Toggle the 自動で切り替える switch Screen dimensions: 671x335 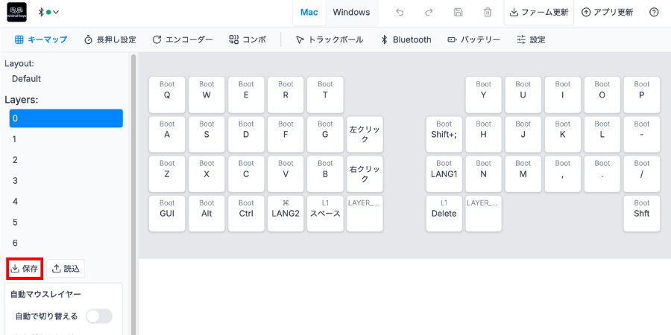[99, 316]
